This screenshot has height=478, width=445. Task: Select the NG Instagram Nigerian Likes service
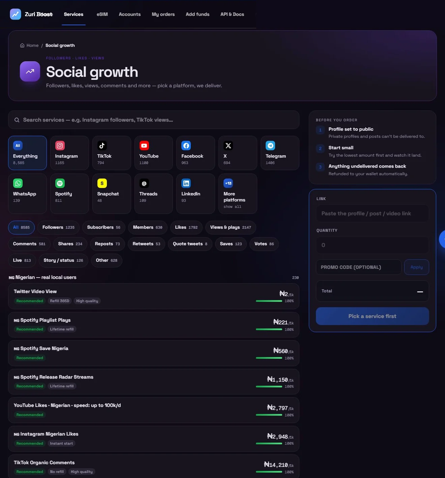point(154,439)
